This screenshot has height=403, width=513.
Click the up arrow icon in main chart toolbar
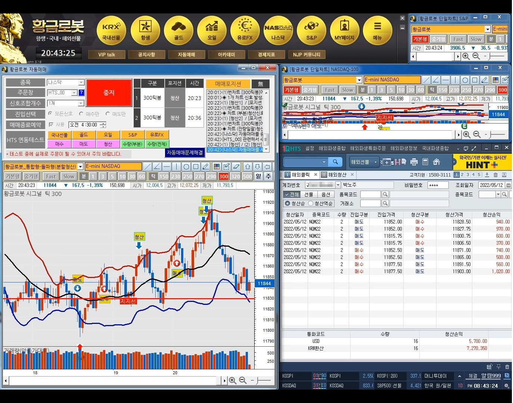click(x=248, y=166)
